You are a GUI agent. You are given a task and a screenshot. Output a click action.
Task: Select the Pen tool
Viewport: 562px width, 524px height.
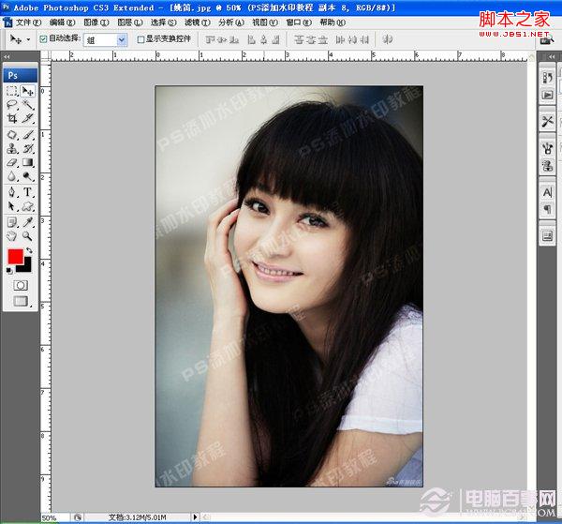(12, 192)
